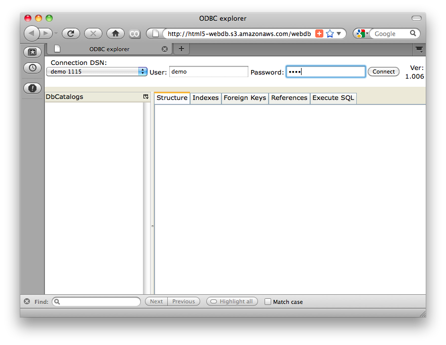The width and height of the screenshot is (446, 345).
Task: Go to the Home page icon
Action: pyautogui.click(x=116, y=33)
